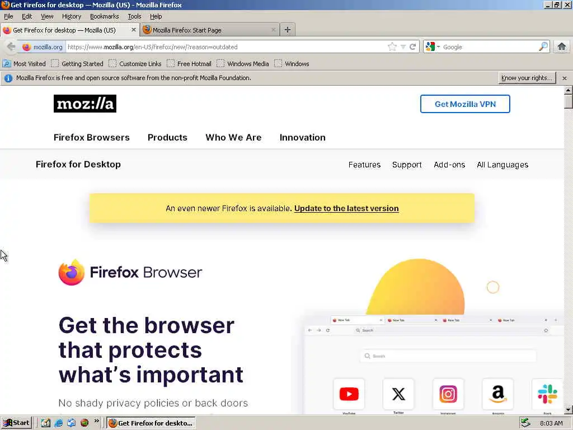Viewport: 573px width, 430px height.
Task: Open the File menu
Action: (x=8, y=16)
